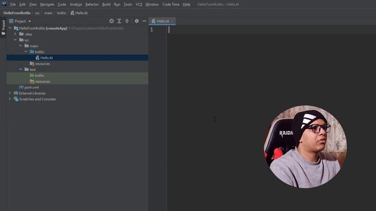Toggle the Project tool window side tab
The image size is (376, 211).
point(4,28)
